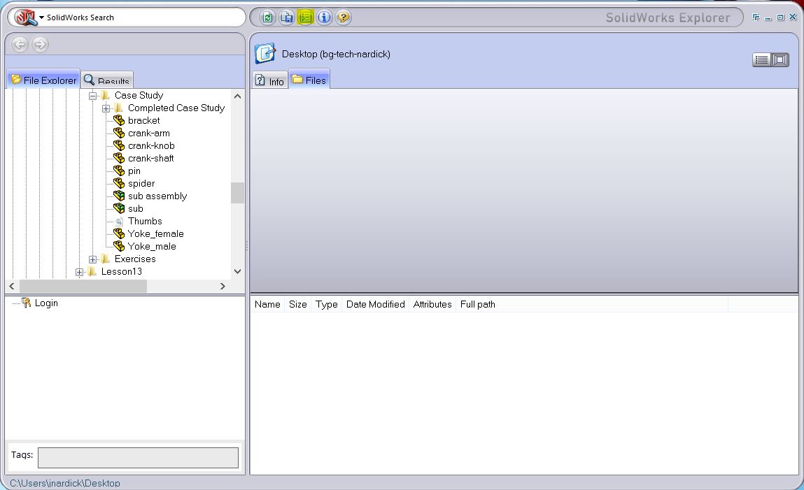Sort by the Date Modified column header
This screenshot has width=804, height=490.
(375, 304)
